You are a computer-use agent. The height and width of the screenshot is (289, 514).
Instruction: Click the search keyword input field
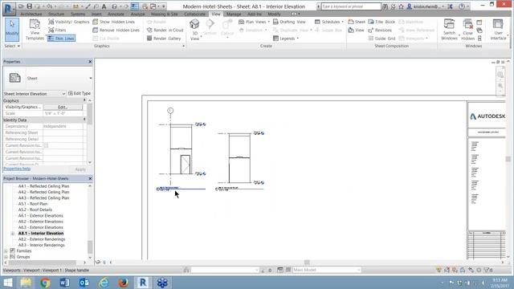351,6
